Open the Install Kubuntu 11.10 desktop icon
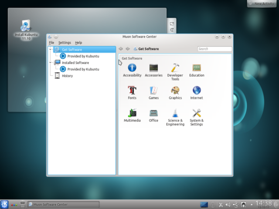This screenshot has width=279, height=209. (x=26, y=30)
